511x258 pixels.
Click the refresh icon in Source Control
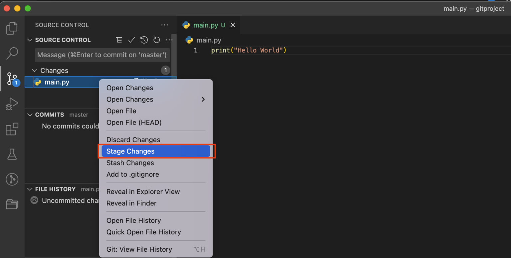tap(157, 40)
